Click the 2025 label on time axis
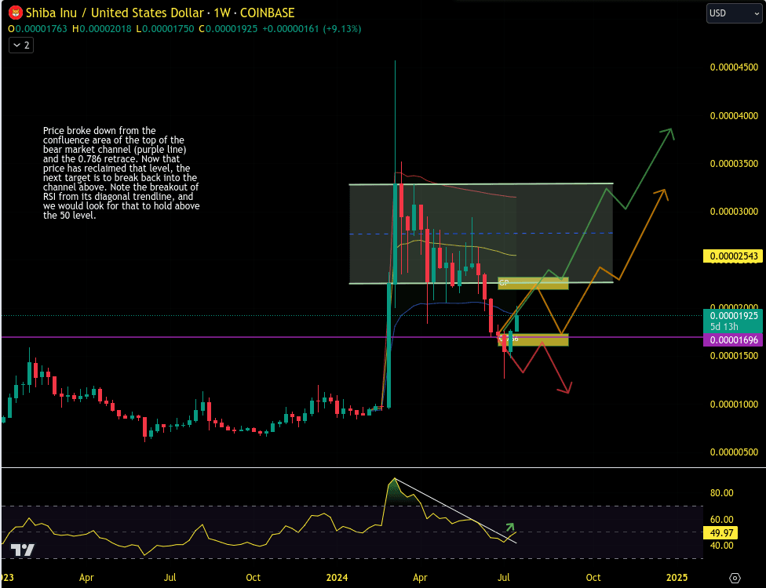766x588 pixels. tap(677, 578)
